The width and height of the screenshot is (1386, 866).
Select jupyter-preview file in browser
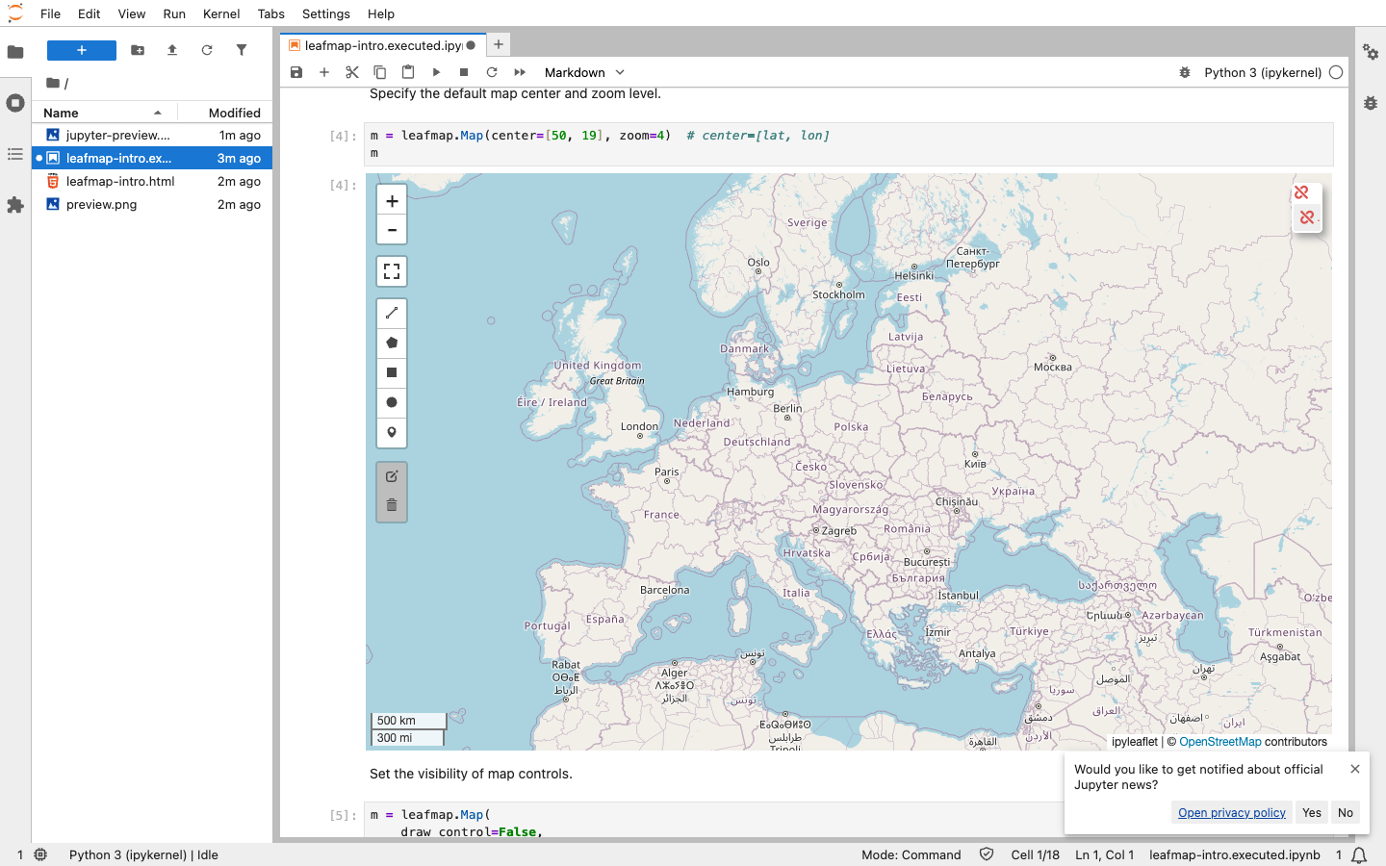[152, 135]
